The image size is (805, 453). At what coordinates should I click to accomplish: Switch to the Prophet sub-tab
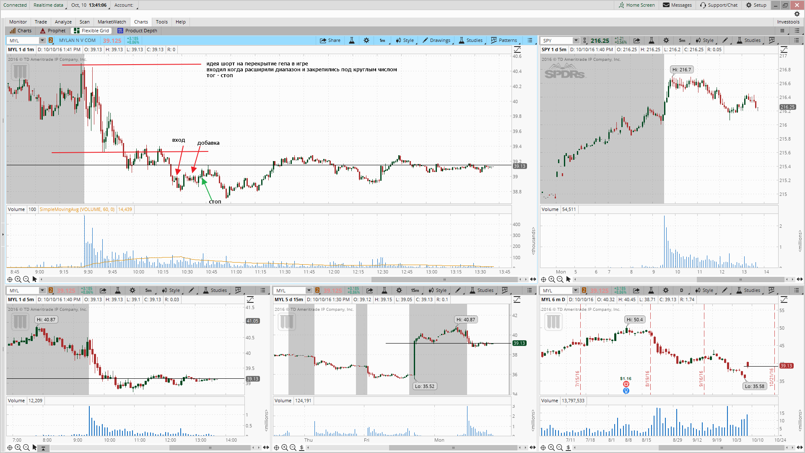53,31
